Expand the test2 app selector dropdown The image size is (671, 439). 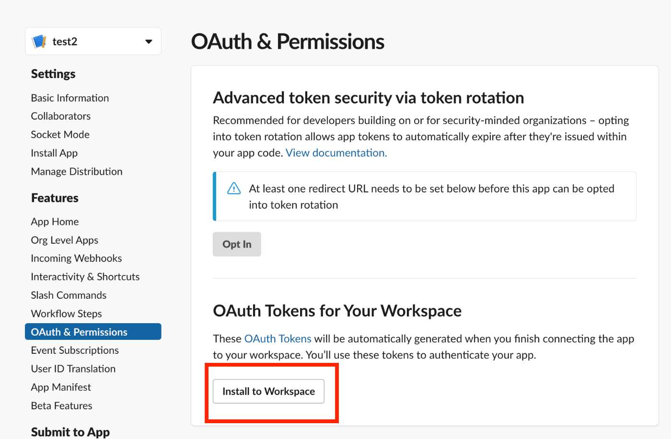click(x=149, y=42)
